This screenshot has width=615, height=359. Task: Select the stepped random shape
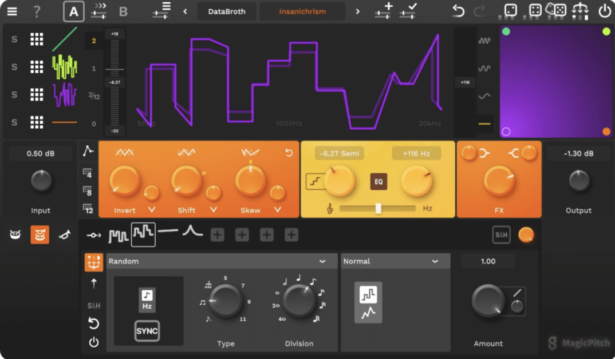(x=368, y=294)
